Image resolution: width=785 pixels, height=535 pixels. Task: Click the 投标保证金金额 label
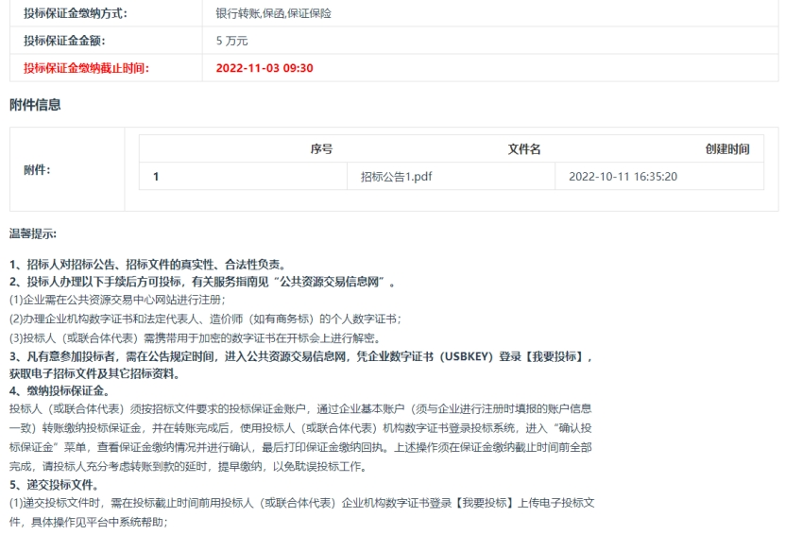tap(64, 41)
